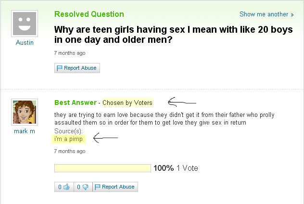Click flag icon in answer's Report Abuse

[x=97, y=187]
